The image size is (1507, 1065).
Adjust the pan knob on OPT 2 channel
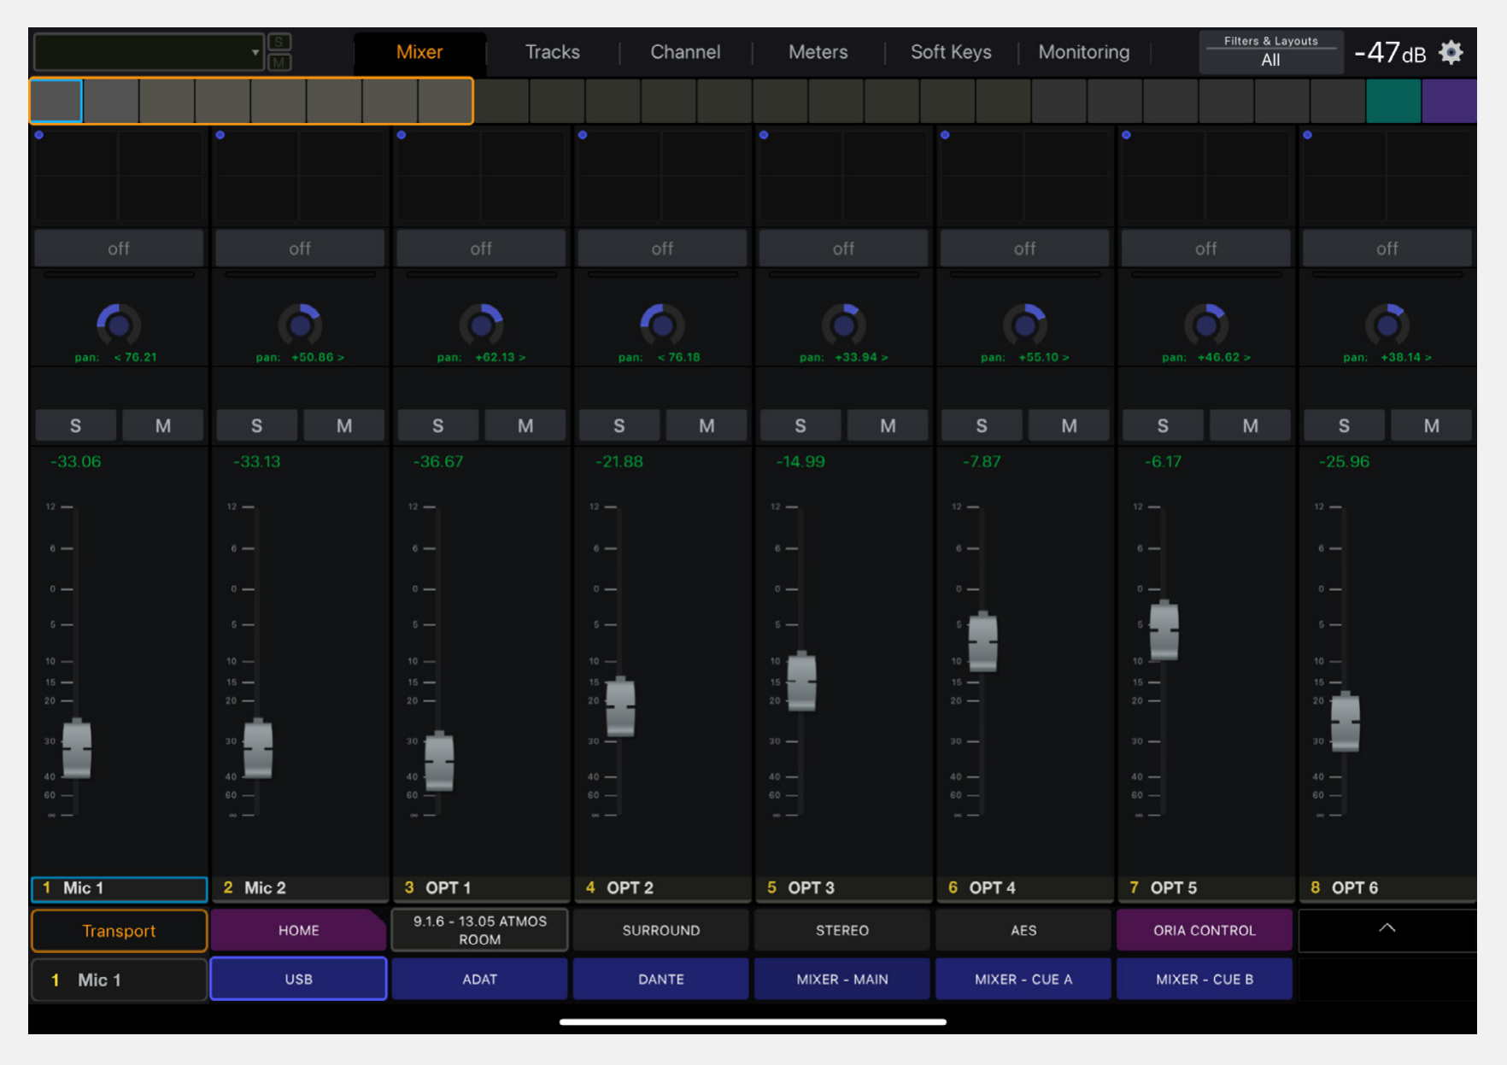point(662,325)
